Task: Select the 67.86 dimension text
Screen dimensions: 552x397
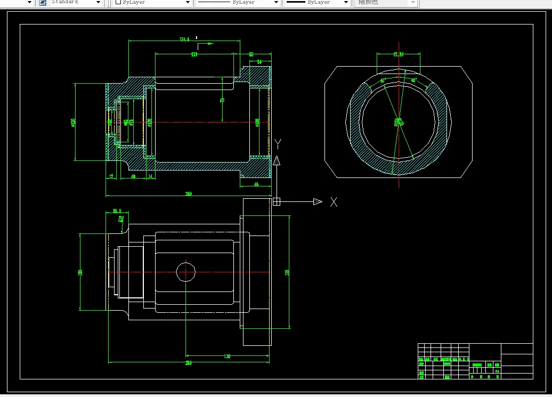Action: click(x=399, y=54)
